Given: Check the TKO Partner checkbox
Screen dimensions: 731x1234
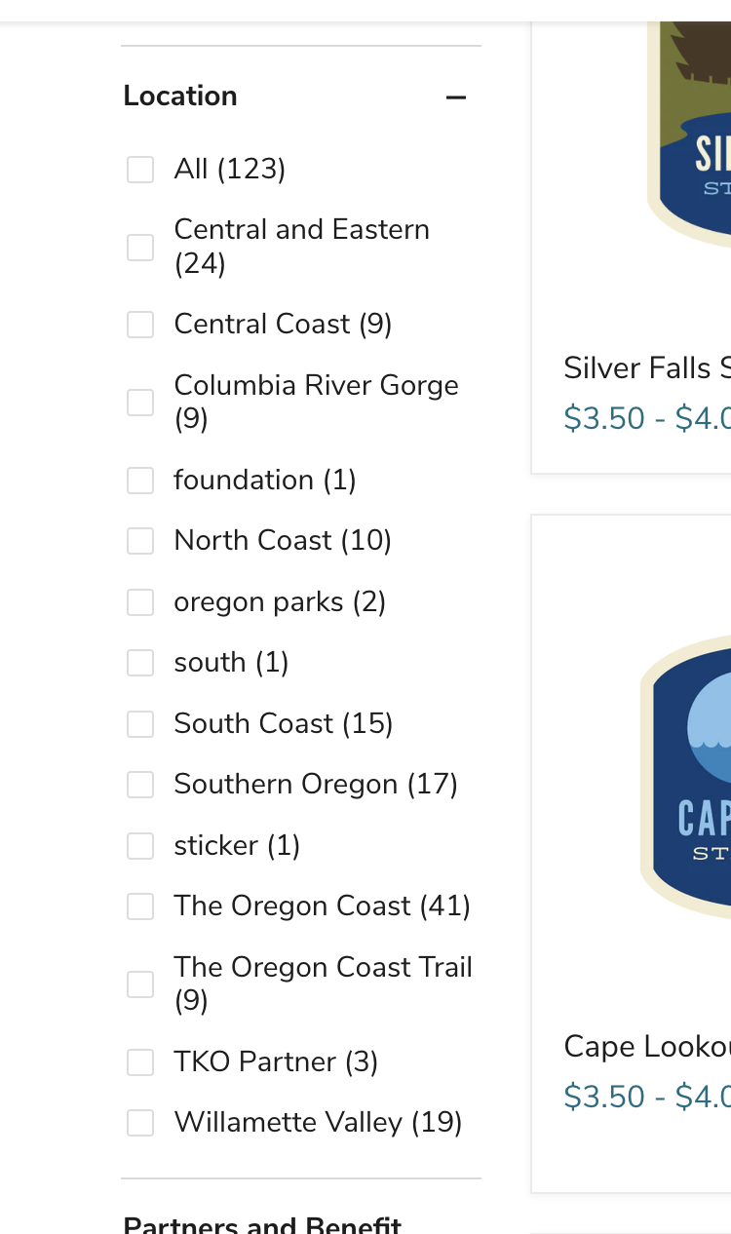Looking at the screenshot, I should (140, 1061).
